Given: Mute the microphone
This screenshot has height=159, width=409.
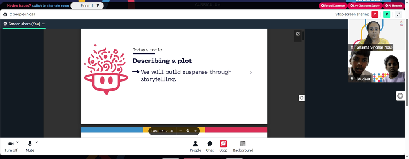Looking at the screenshot, I should [x=30, y=147].
